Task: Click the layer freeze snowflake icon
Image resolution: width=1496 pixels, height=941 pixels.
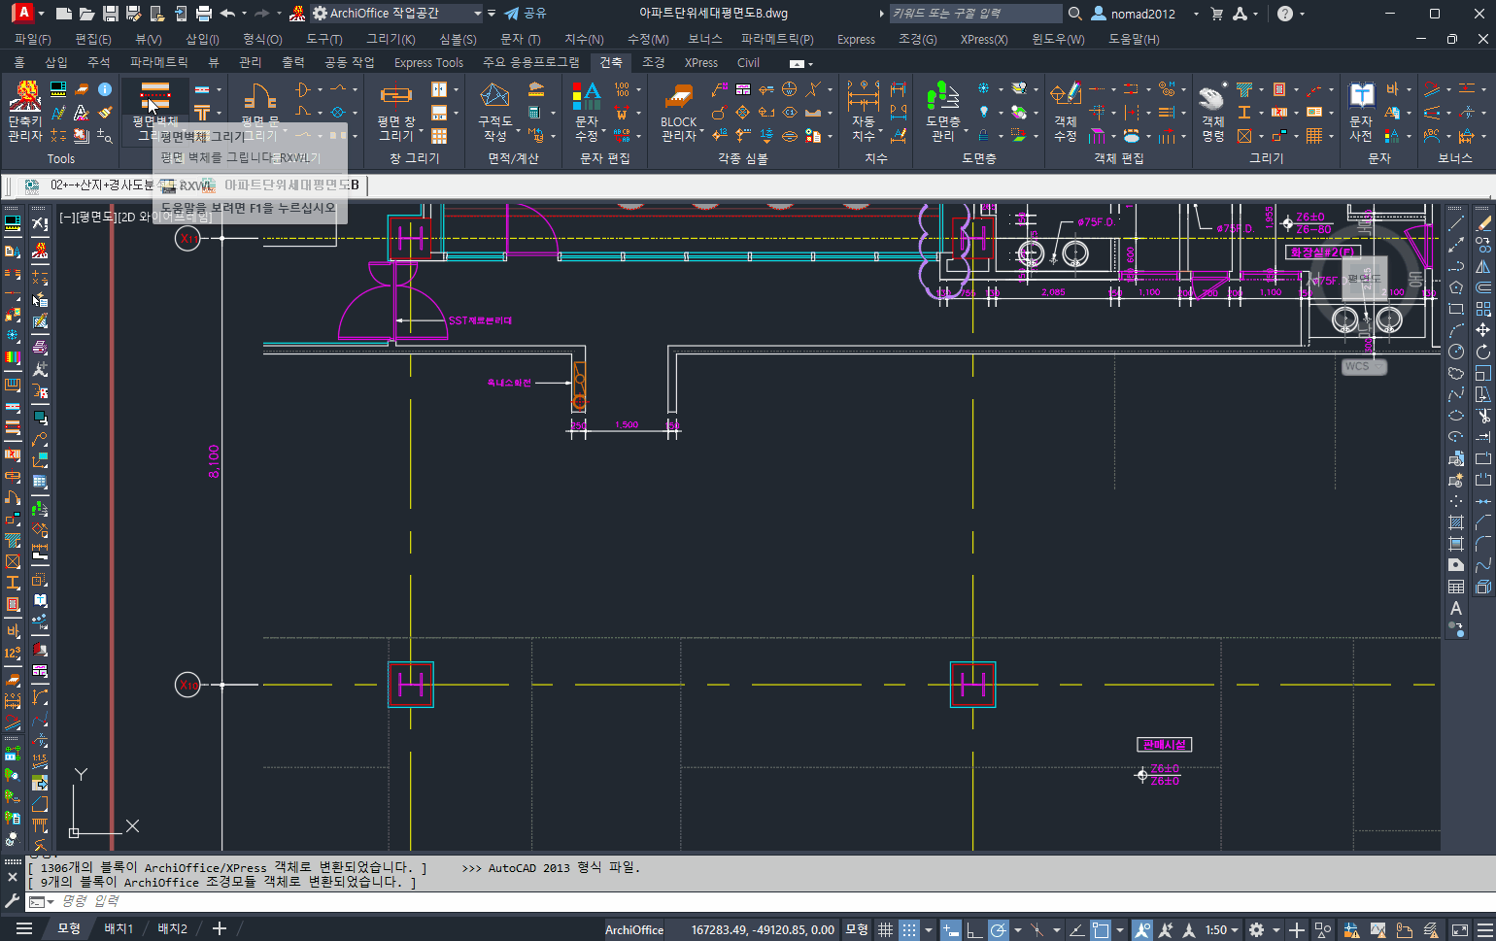Action: click(983, 88)
